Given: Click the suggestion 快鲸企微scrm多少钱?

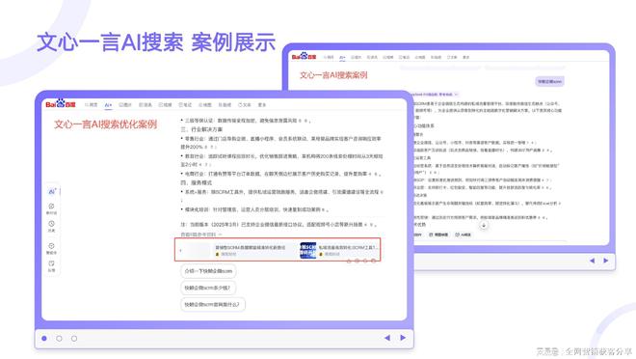Looking at the screenshot, I should pyautogui.click(x=208, y=288).
